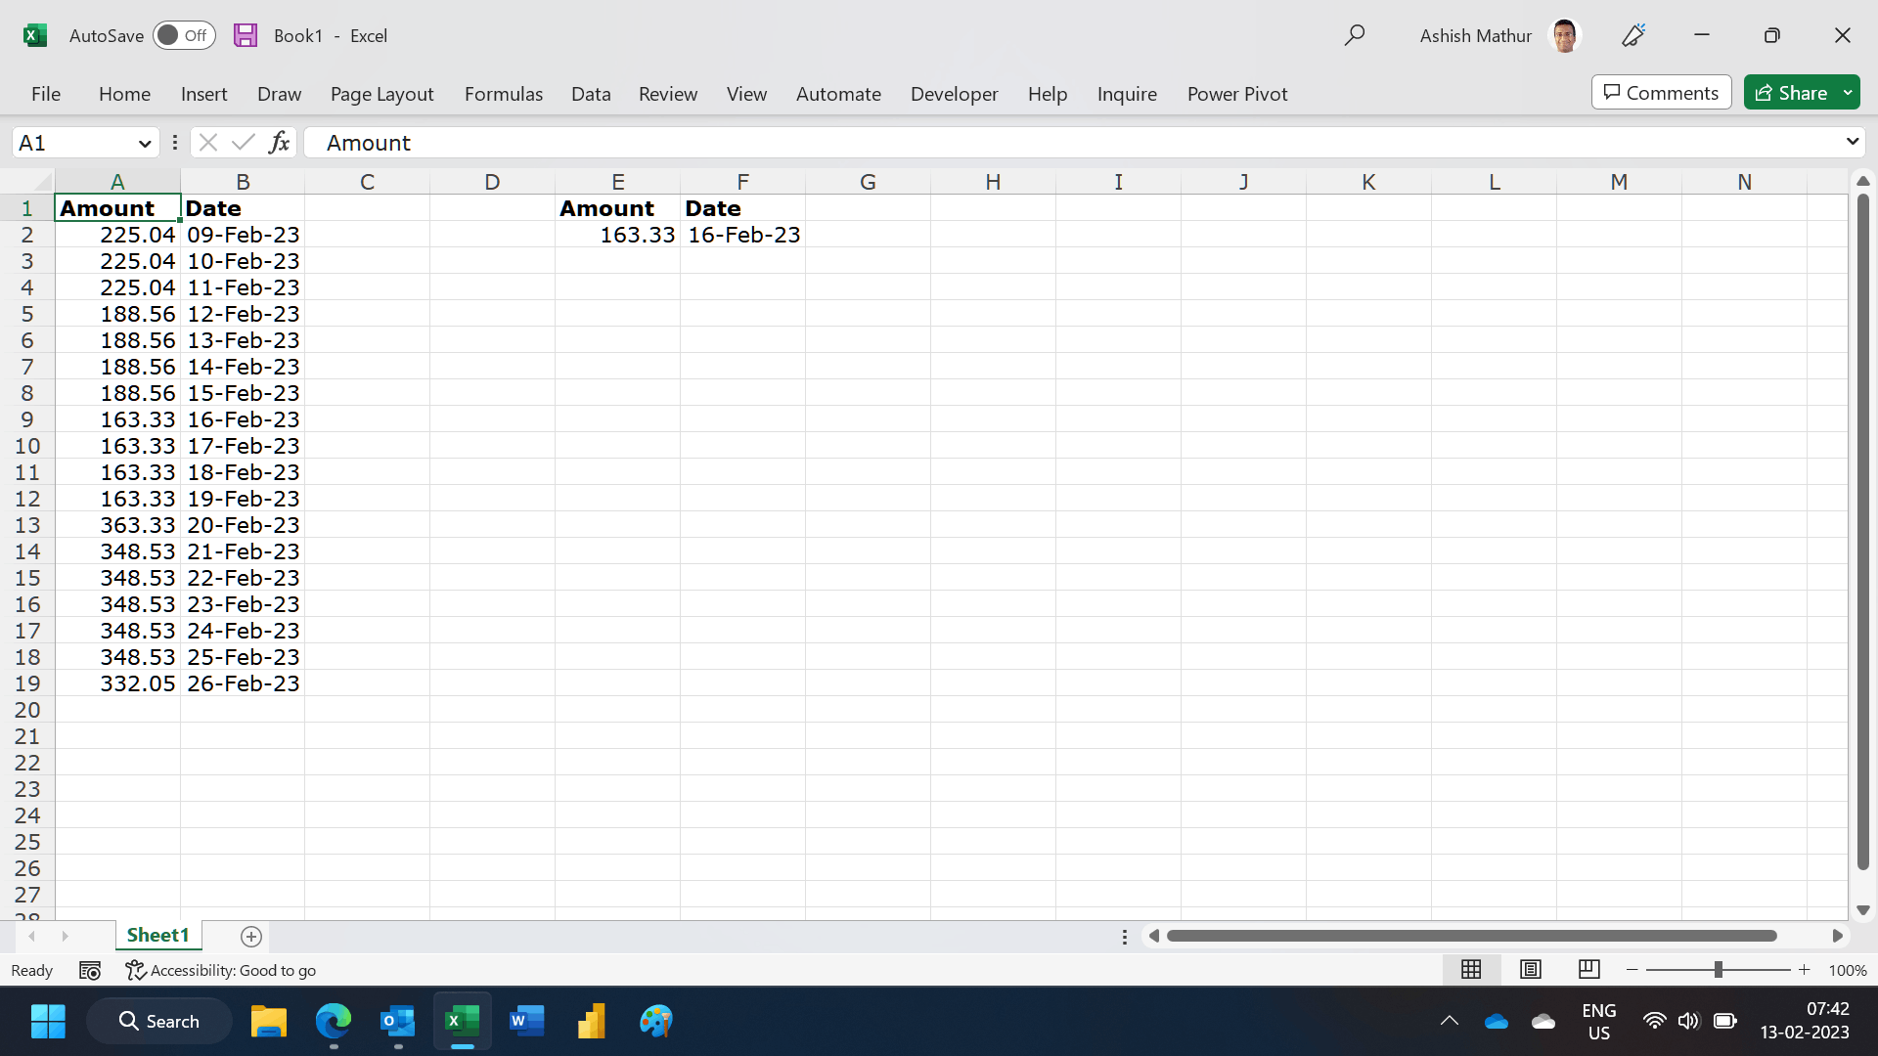Click the Insert Function fx icon
The width and height of the screenshot is (1878, 1056).
pyautogui.click(x=279, y=143)
